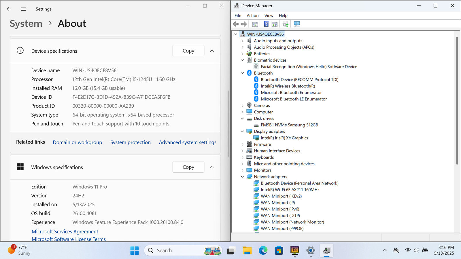
Task: Copy the Windows specifications
Action: tap(188, 167)
